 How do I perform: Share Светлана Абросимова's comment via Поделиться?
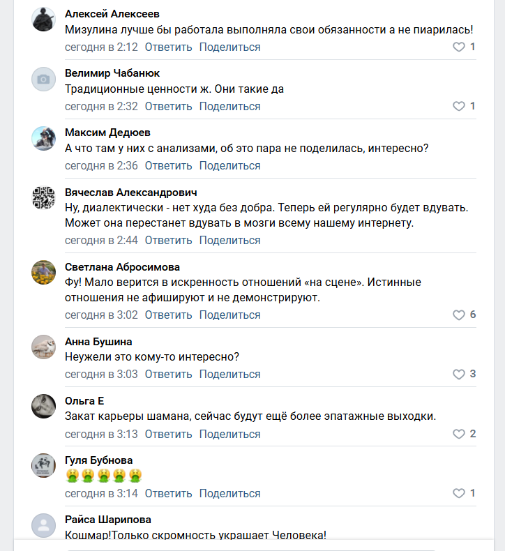(229, 315)
